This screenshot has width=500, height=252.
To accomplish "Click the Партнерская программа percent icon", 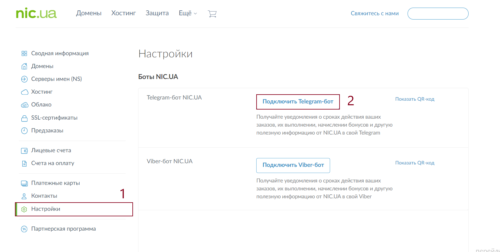I will 24,229.
